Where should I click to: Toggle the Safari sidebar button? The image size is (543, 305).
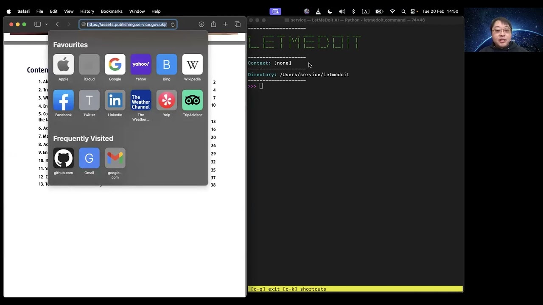click(x=37, y=24)
